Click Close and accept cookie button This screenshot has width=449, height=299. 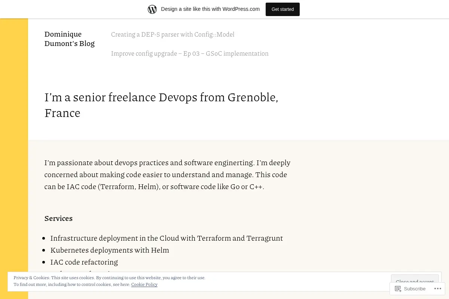(415, 281)
